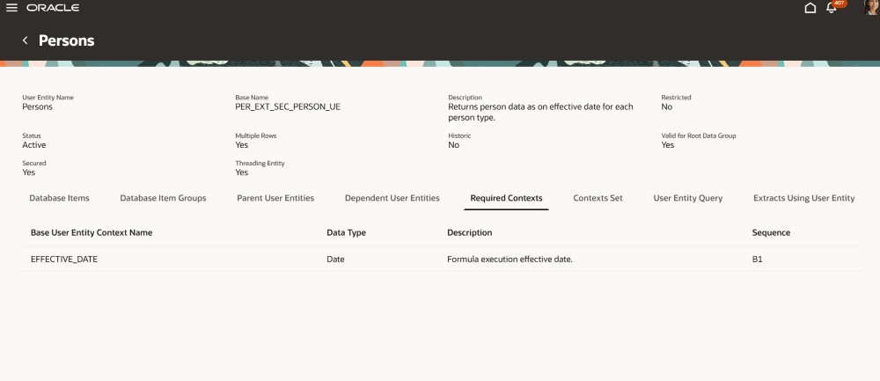This screenshot has height=381, width=880.
Task: Click the Persons user entity name value
Action: (38, 106)
